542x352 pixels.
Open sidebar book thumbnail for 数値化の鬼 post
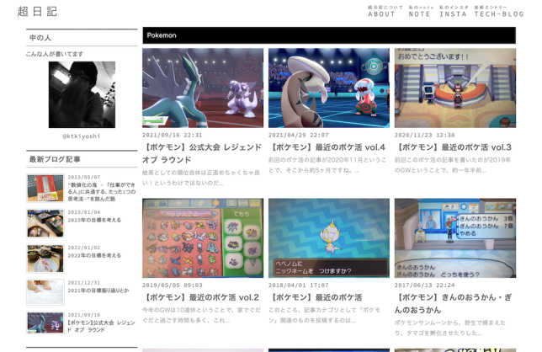pos(45,188)
